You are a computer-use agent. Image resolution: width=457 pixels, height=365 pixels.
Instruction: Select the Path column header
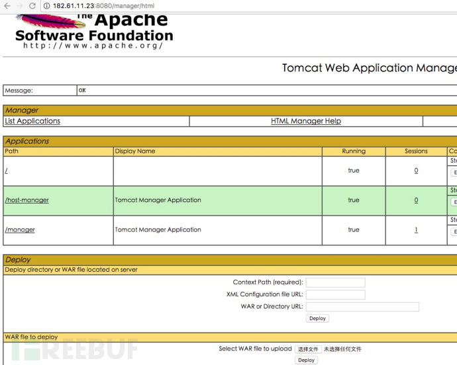point(12,151)
